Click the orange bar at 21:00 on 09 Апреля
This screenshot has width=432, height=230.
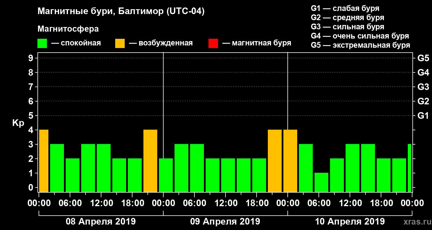click(x=275, y=161)
